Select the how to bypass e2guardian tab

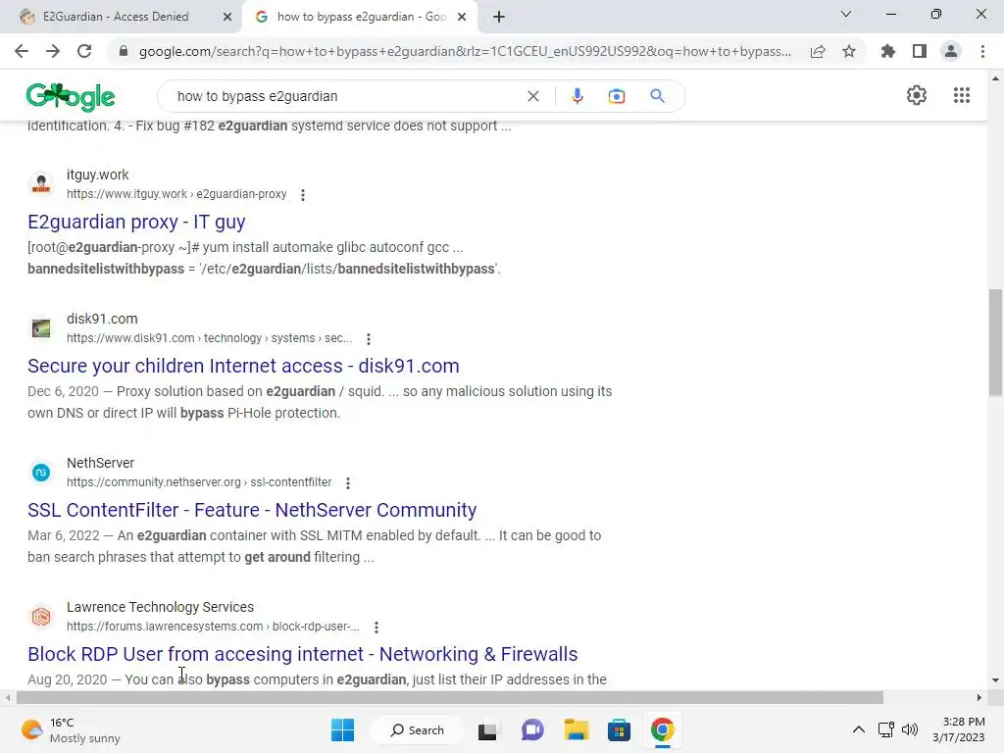(360, 17)
